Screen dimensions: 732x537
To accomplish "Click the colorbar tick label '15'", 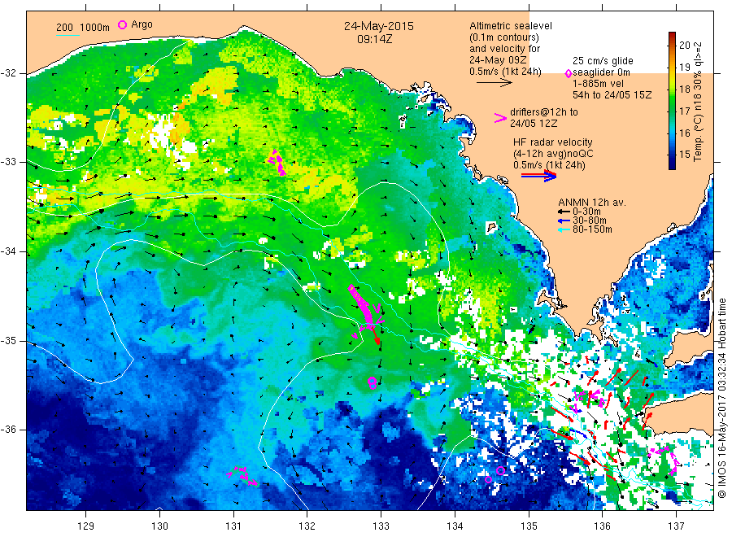I will (x=684, y=155).
